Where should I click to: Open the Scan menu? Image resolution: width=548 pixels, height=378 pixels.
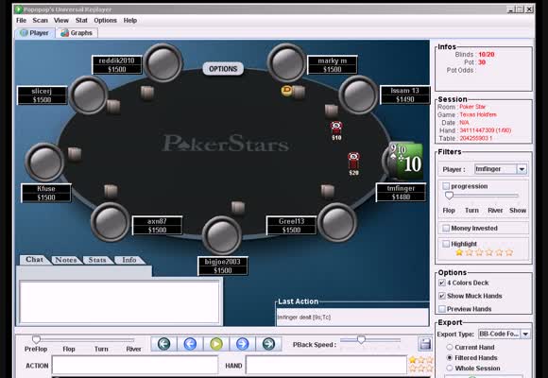(41, 20)
